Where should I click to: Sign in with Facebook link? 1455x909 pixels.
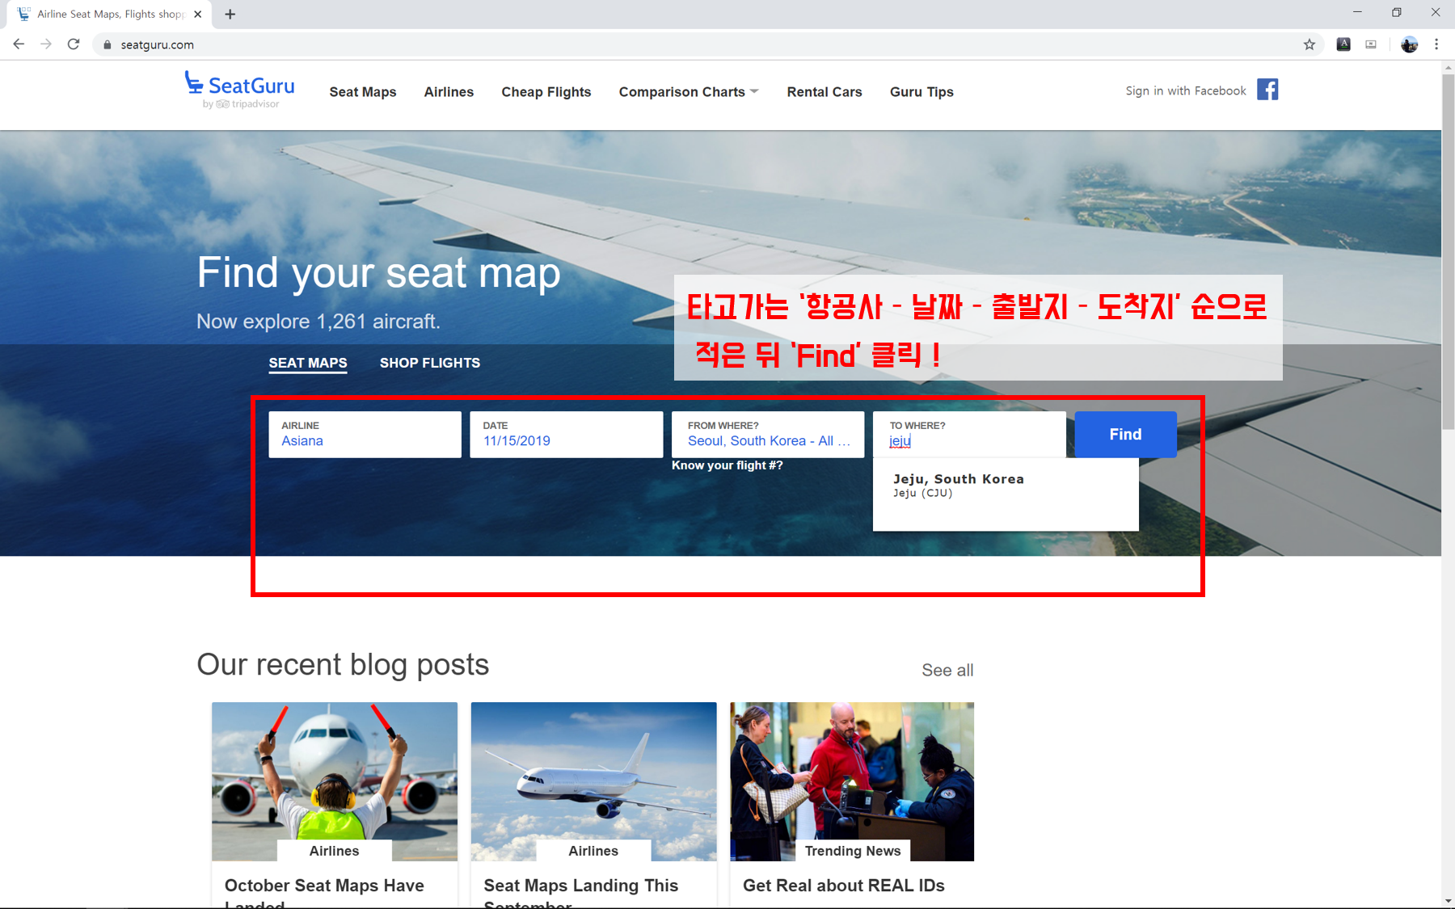click(x=1186, y=90)
